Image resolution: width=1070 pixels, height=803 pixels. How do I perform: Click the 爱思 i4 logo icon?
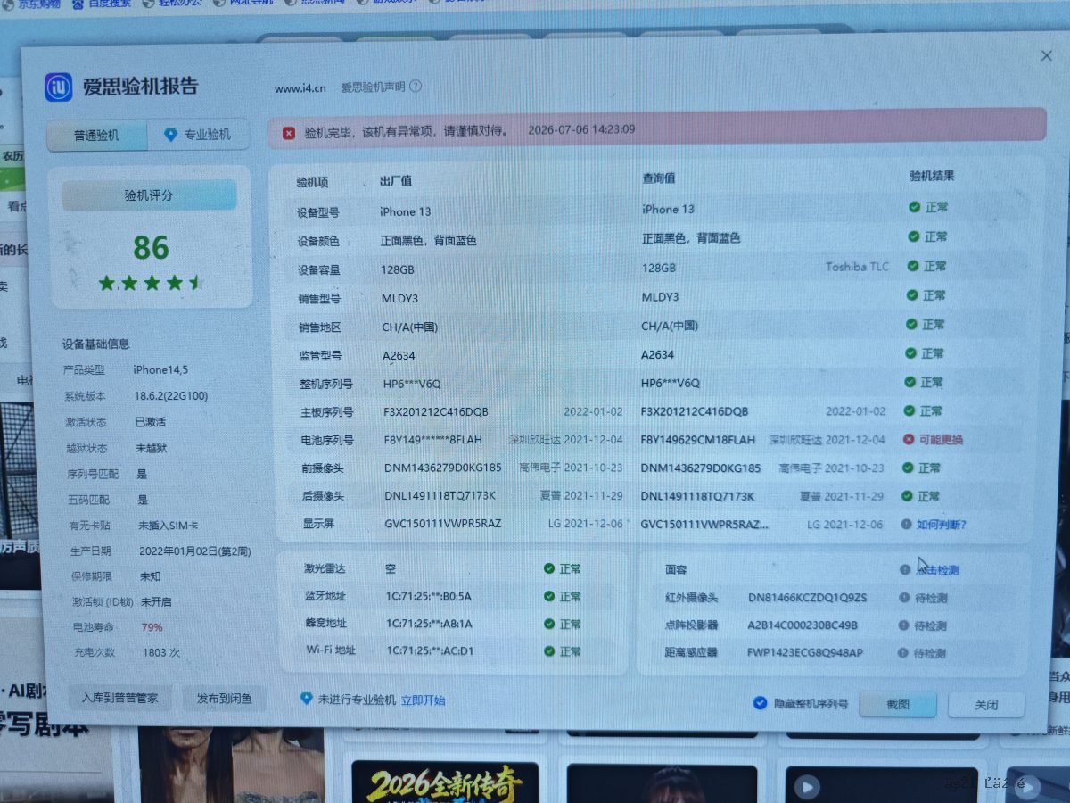(x=58, y=87)
